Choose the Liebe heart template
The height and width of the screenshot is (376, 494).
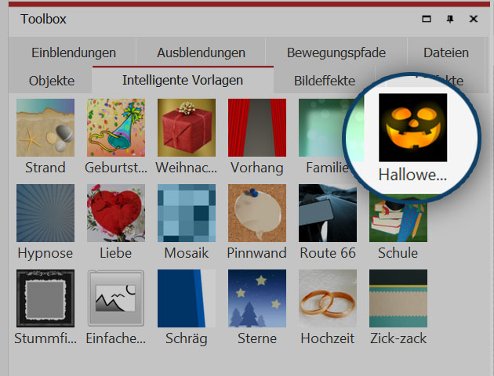pos(116,213)
